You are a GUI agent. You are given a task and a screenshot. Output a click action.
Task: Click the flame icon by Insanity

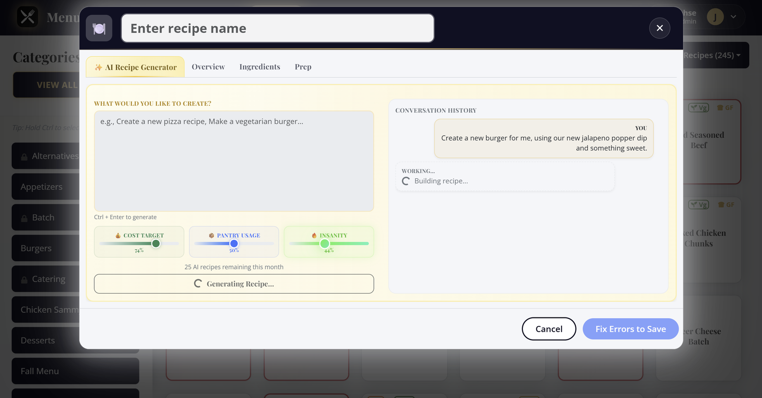pyautogui.click(x=314, y=235)
